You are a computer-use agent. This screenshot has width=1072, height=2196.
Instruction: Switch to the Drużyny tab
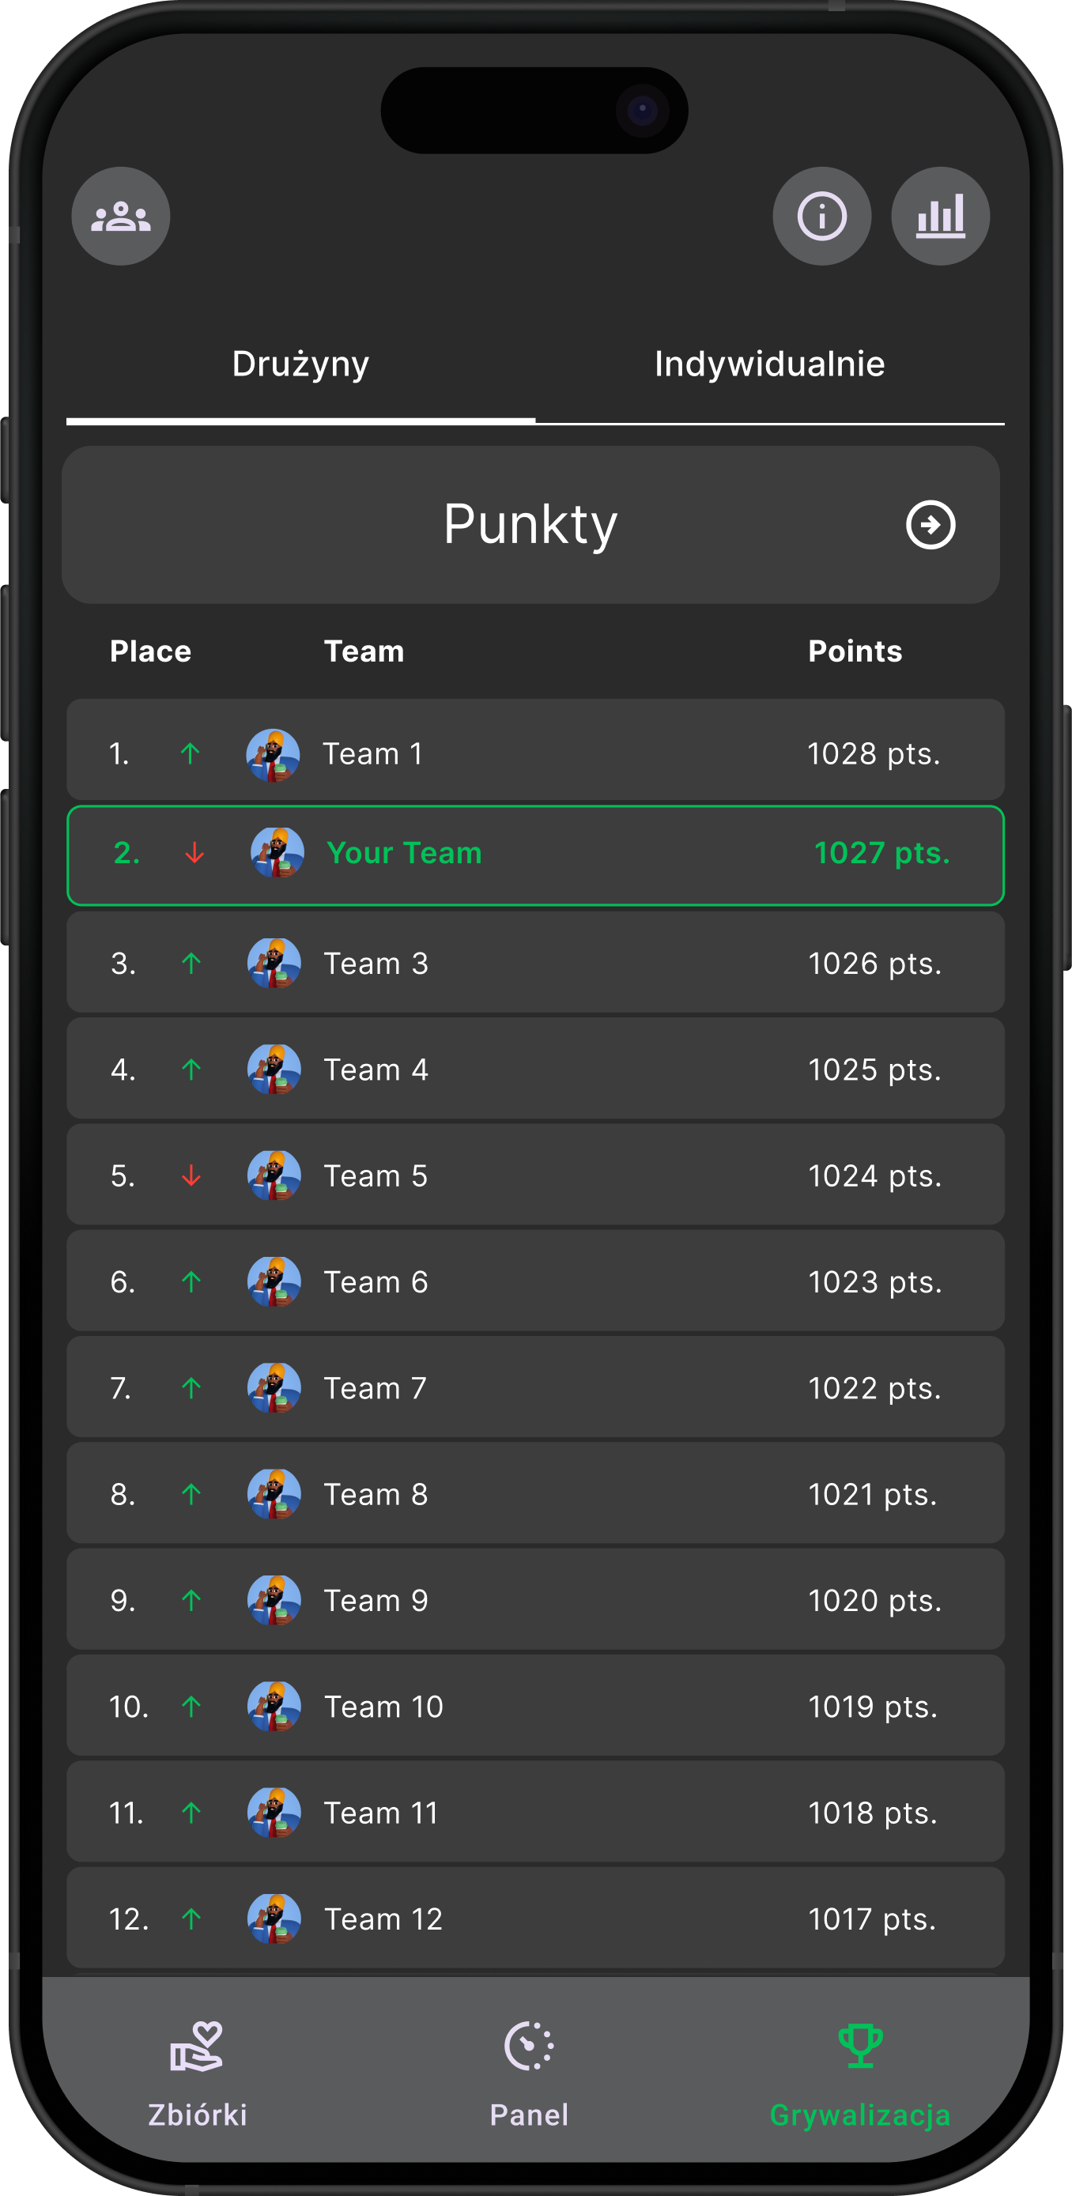click(x=300, y=364)
